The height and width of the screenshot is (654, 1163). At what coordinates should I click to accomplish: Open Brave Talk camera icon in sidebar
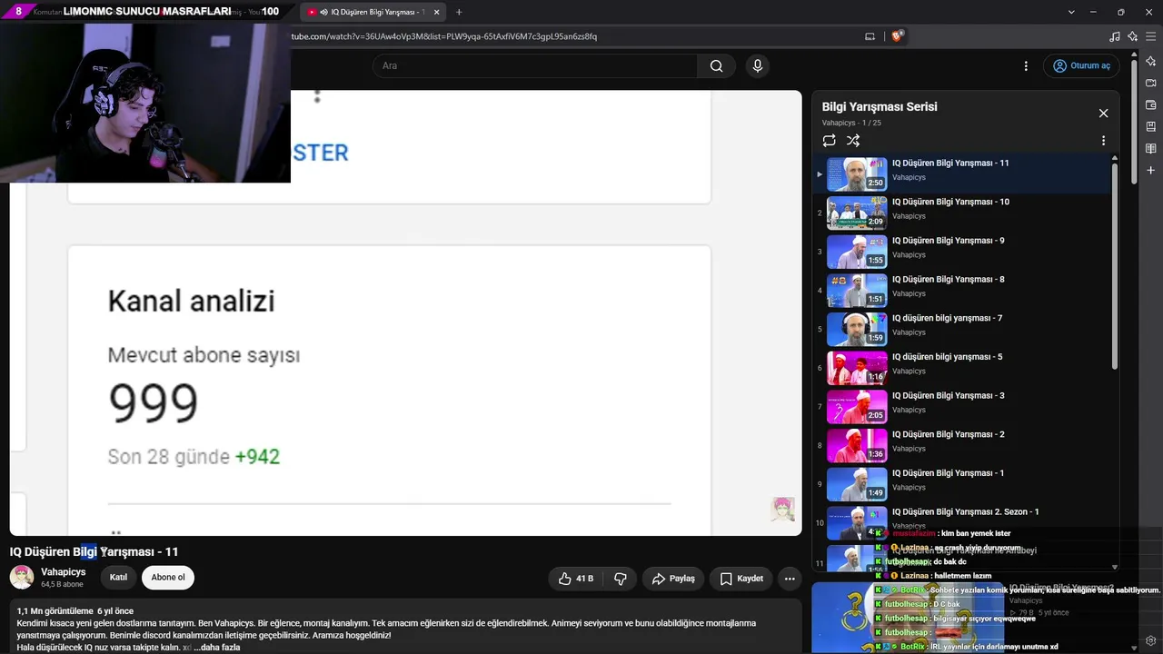tap(1151, 83)
